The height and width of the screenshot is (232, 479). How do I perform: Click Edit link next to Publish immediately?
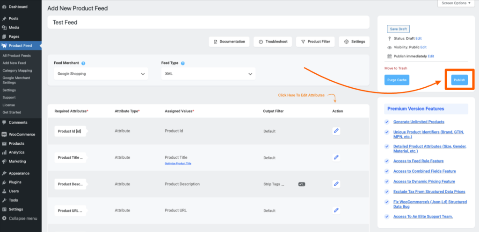pyautogui.click(x=431, y=56)
